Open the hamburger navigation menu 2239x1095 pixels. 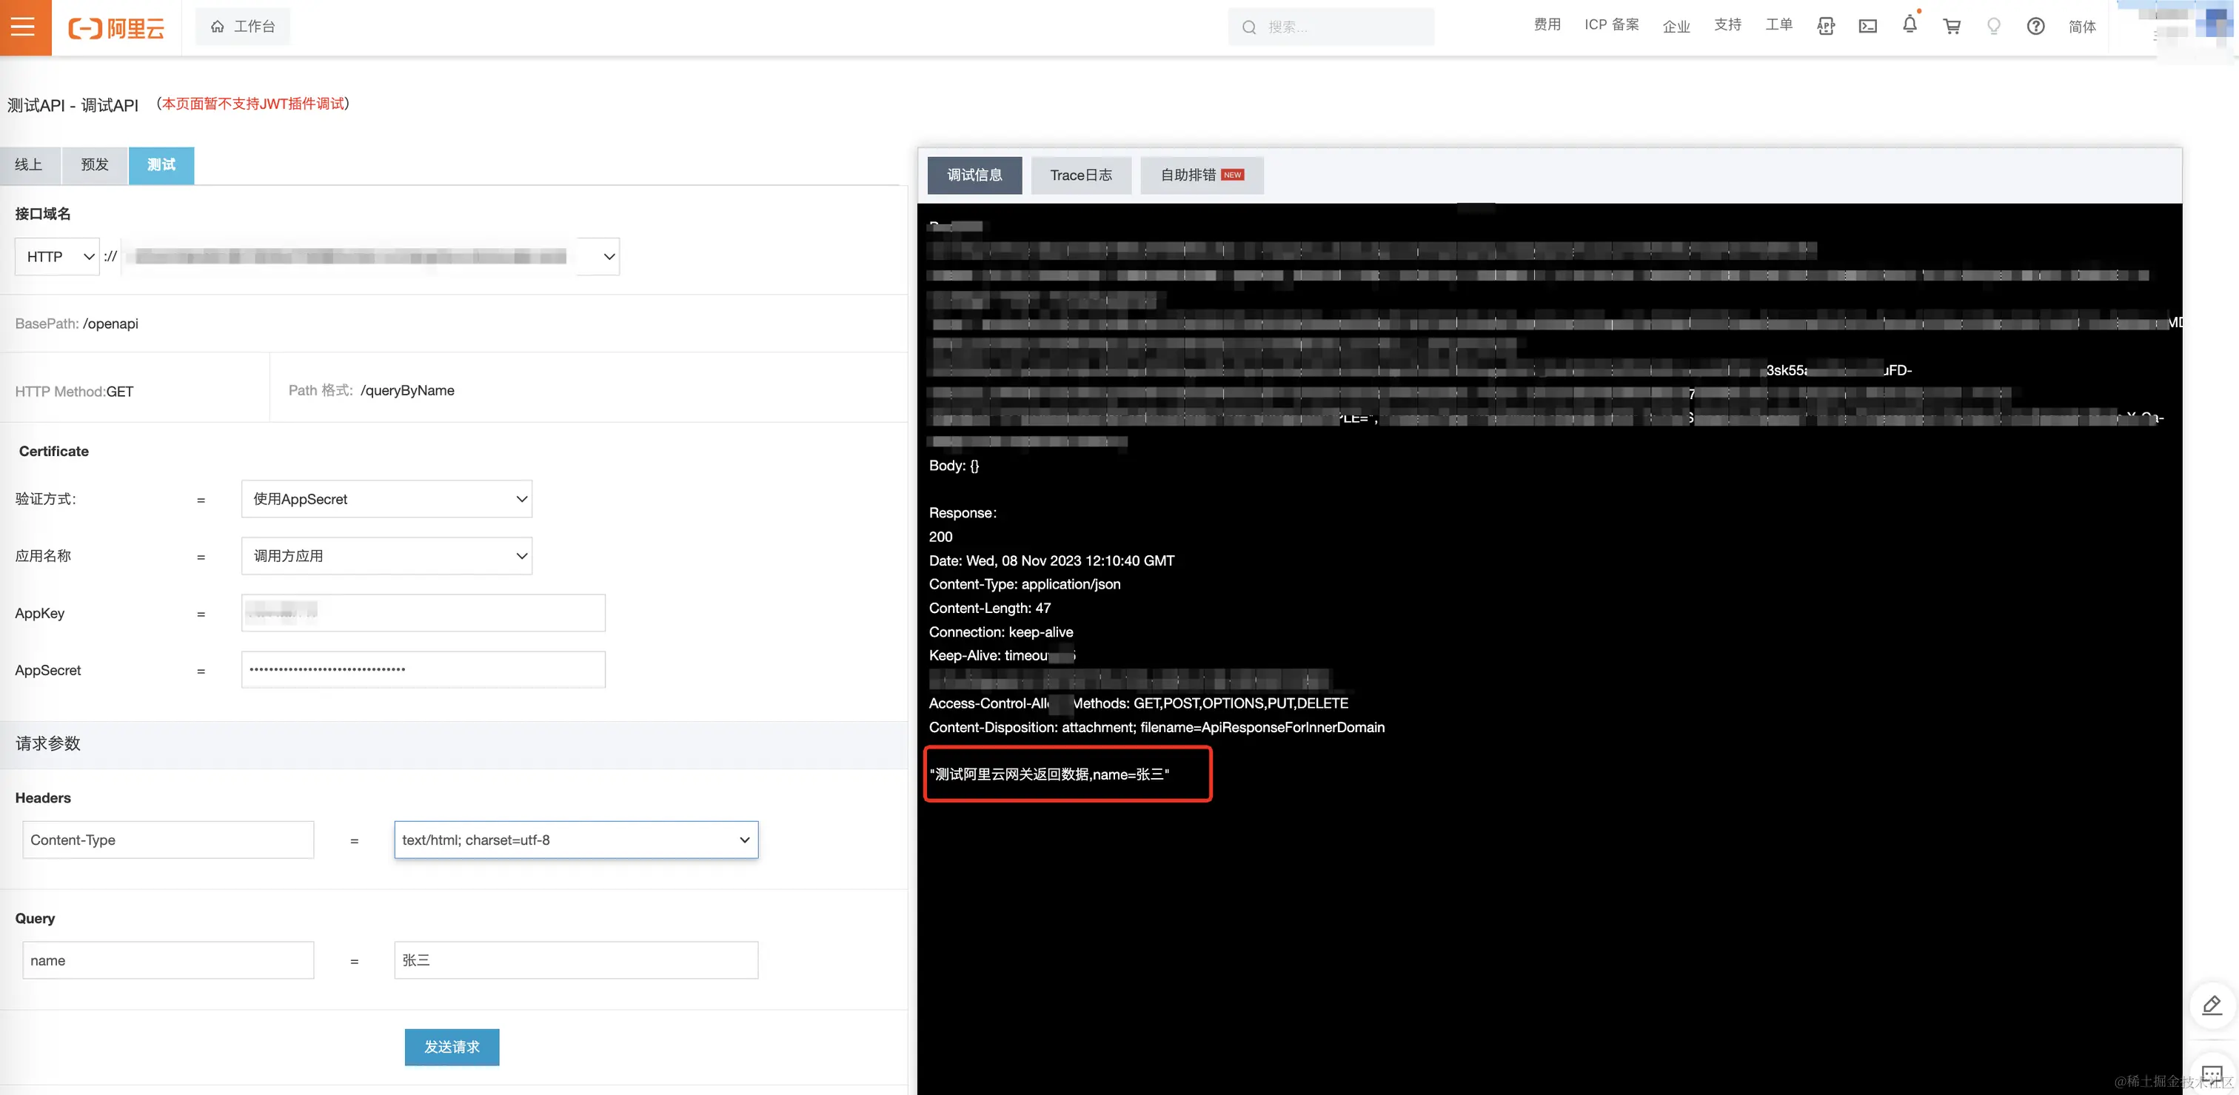point(24,27)
